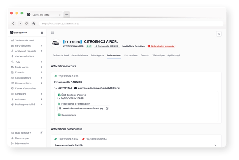Image resolution: width=239 pixels, height=160 pixels.
Task: Click Déconnexion to log out
Action: (x=22, y=144)
